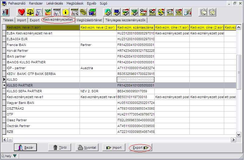Viewport: 244px width, 160px height.
Task: Click the gold coins toolbar icon
Action: pos(83,12)
